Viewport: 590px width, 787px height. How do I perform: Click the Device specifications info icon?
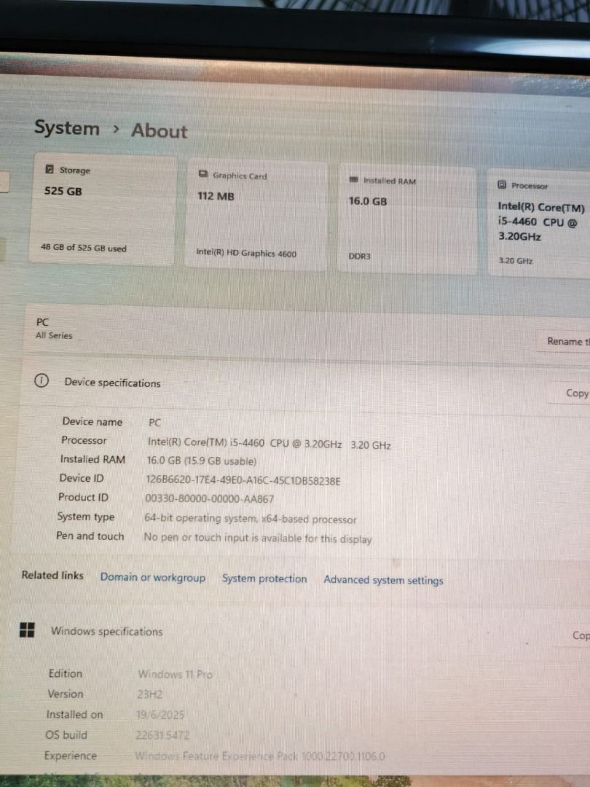(x=41, y=381)
